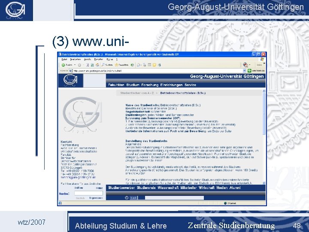The height and width of the screenshot is (232, 309).
Task: Open the Favoriten menu in the menu bar
Action: tap(99, 59)
